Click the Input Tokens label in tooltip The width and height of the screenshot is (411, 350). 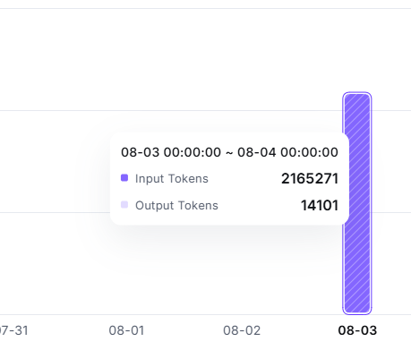[x=172, y=179]
